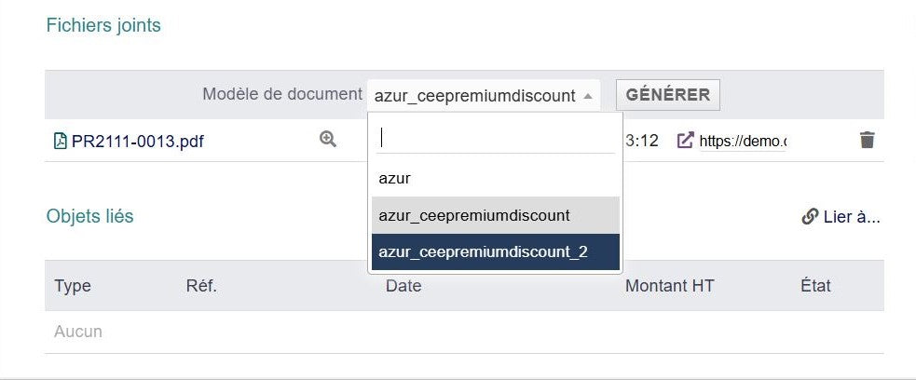
Task: Click the azur_ceepremiumdiscount combo box field
Action: click(x=475, y=96)
